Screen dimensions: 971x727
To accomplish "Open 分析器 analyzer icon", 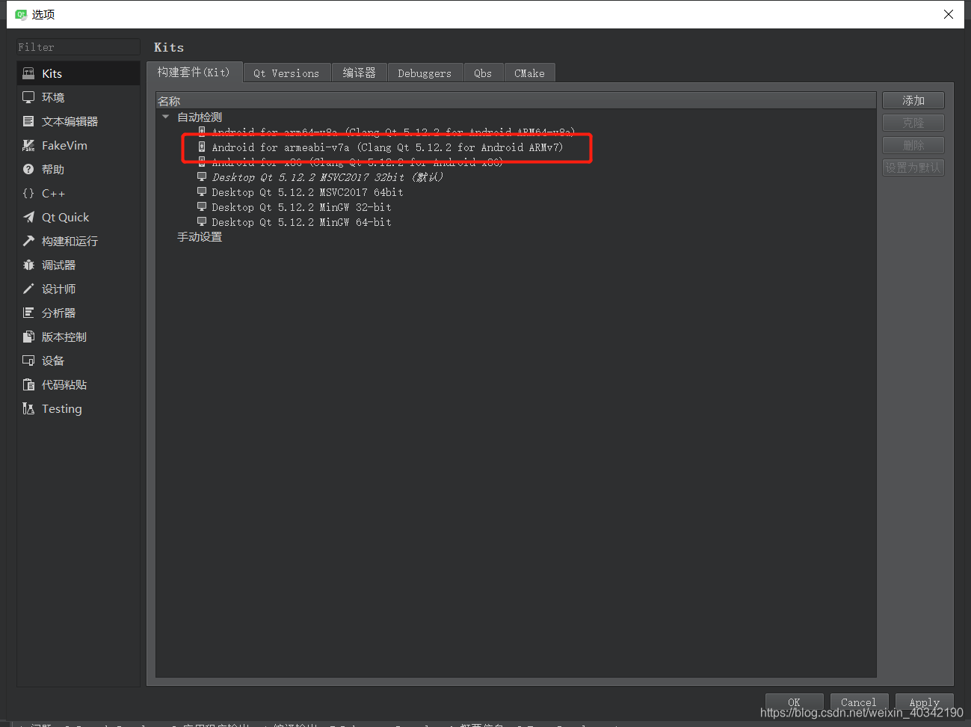I will 28,313.
